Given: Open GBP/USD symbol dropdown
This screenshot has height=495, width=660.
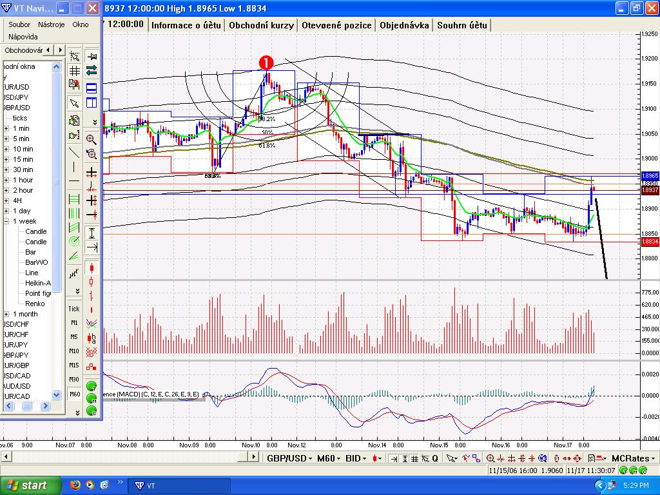Looking at the screenshot, I should click(x=289, y=458).
